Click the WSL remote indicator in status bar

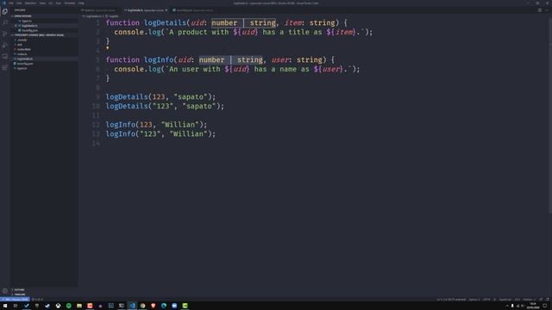pyautogui.click(x=15, y=300)
